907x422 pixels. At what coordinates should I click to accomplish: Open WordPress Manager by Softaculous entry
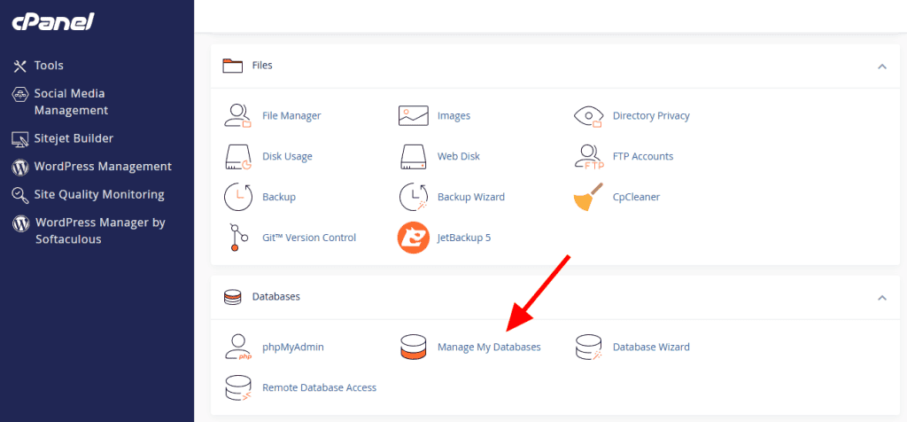100,231
